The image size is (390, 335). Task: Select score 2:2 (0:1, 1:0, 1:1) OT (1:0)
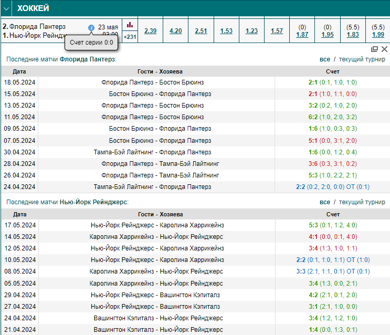pyautogui.click(x=333, y=260)
